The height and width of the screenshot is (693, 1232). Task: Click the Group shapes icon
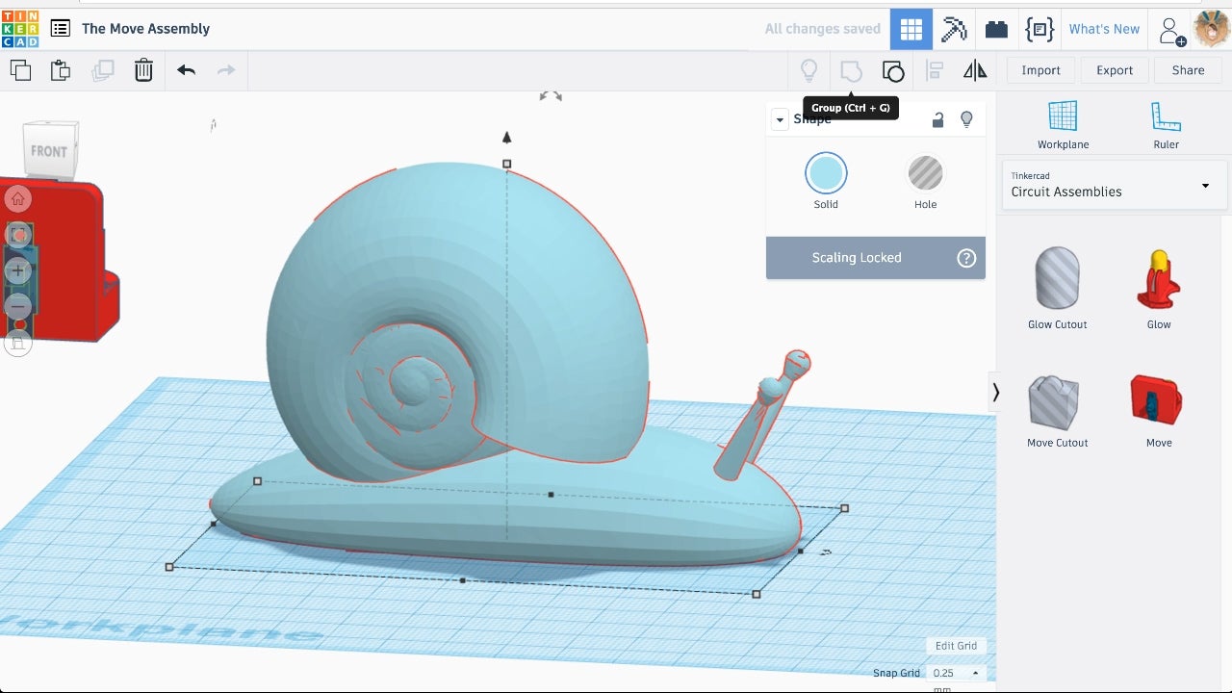[x=851, y=70]
